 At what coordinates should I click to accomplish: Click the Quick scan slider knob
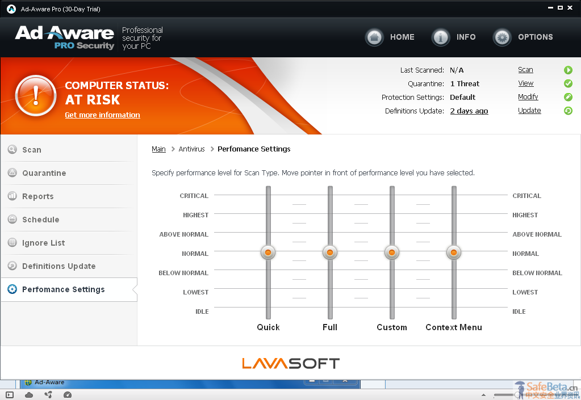268,252
